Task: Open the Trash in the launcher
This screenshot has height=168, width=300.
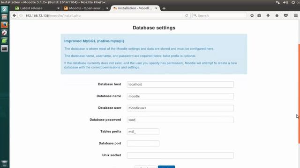Action: click(4, 163)
